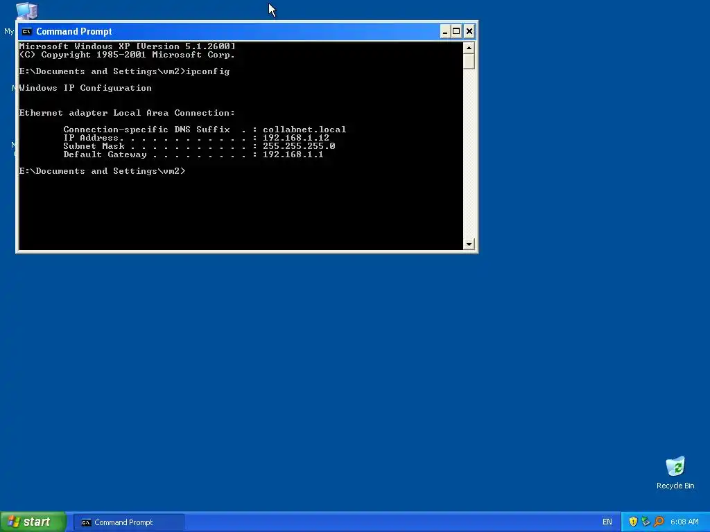Click the IP address value 192.168.1.12
710x532 pixels.
tap(295, 138)
